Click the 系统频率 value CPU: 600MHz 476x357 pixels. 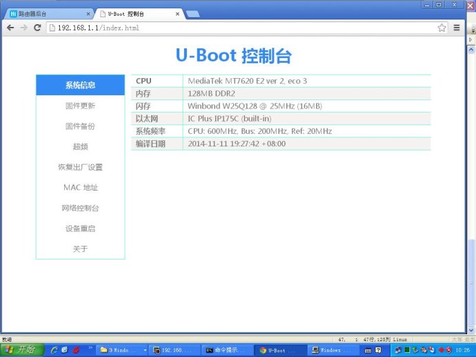click(x=259, y=131)
